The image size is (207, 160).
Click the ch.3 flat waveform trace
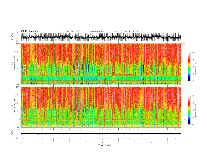[101, 134]
